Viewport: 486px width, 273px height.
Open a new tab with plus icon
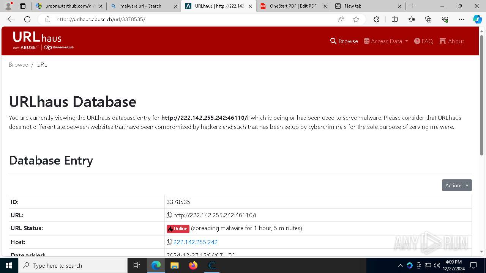412,6
